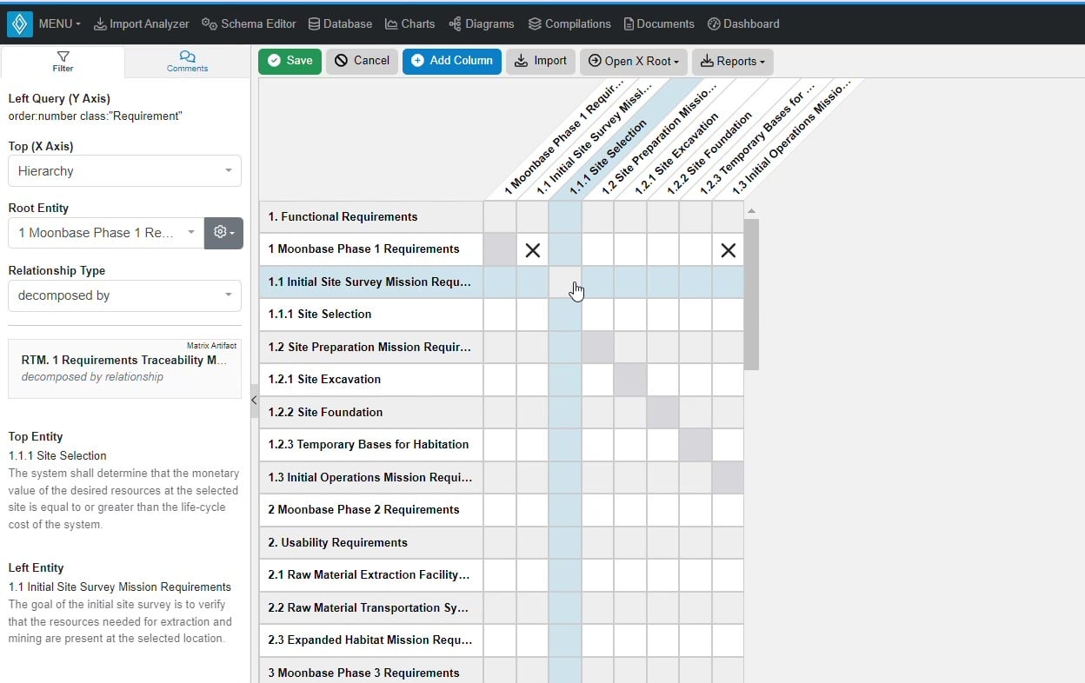Open the Diagrams section
Image resolution: width=1085 pixels, height=683 pixels.
coord(482,24)
